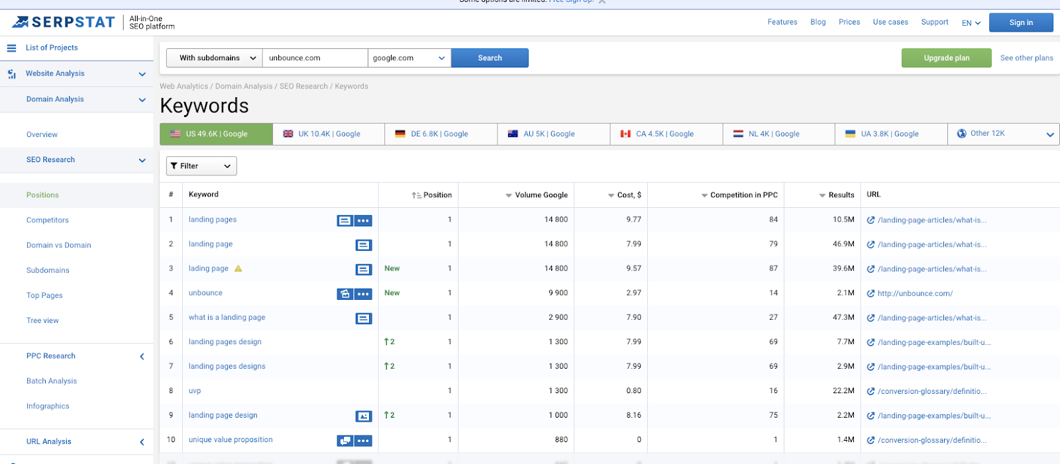Click the Website Analysis sidebar icon
The image size is (1060, 464).
pyautogui.click(x=12, y=74)
